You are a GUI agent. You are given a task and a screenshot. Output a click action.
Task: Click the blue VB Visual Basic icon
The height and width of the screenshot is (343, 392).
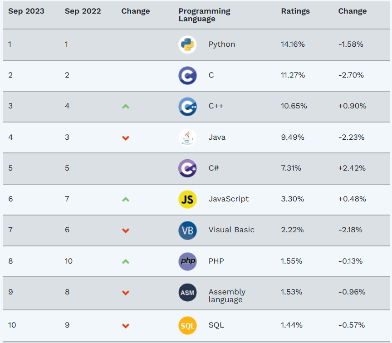click(x=187, y=230)
